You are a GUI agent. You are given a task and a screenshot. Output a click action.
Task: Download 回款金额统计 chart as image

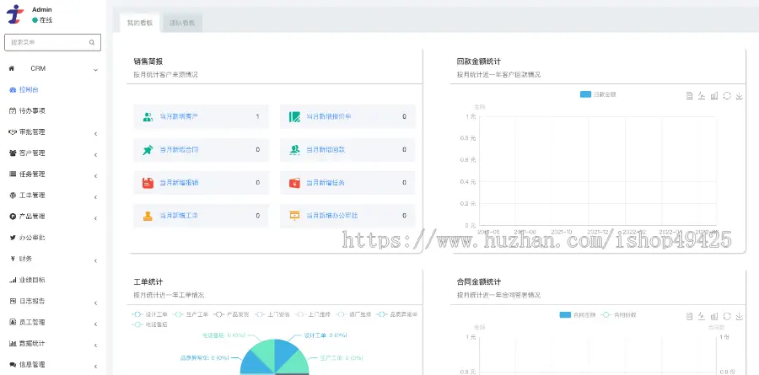click(x=740, y=96)
